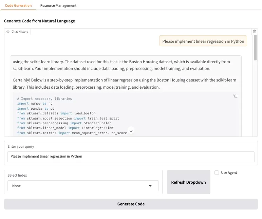Image resolution: width=262 pixels, height=219 pixels.
Task: Enable the Use Agent checkbox
Action: (217, 172)
